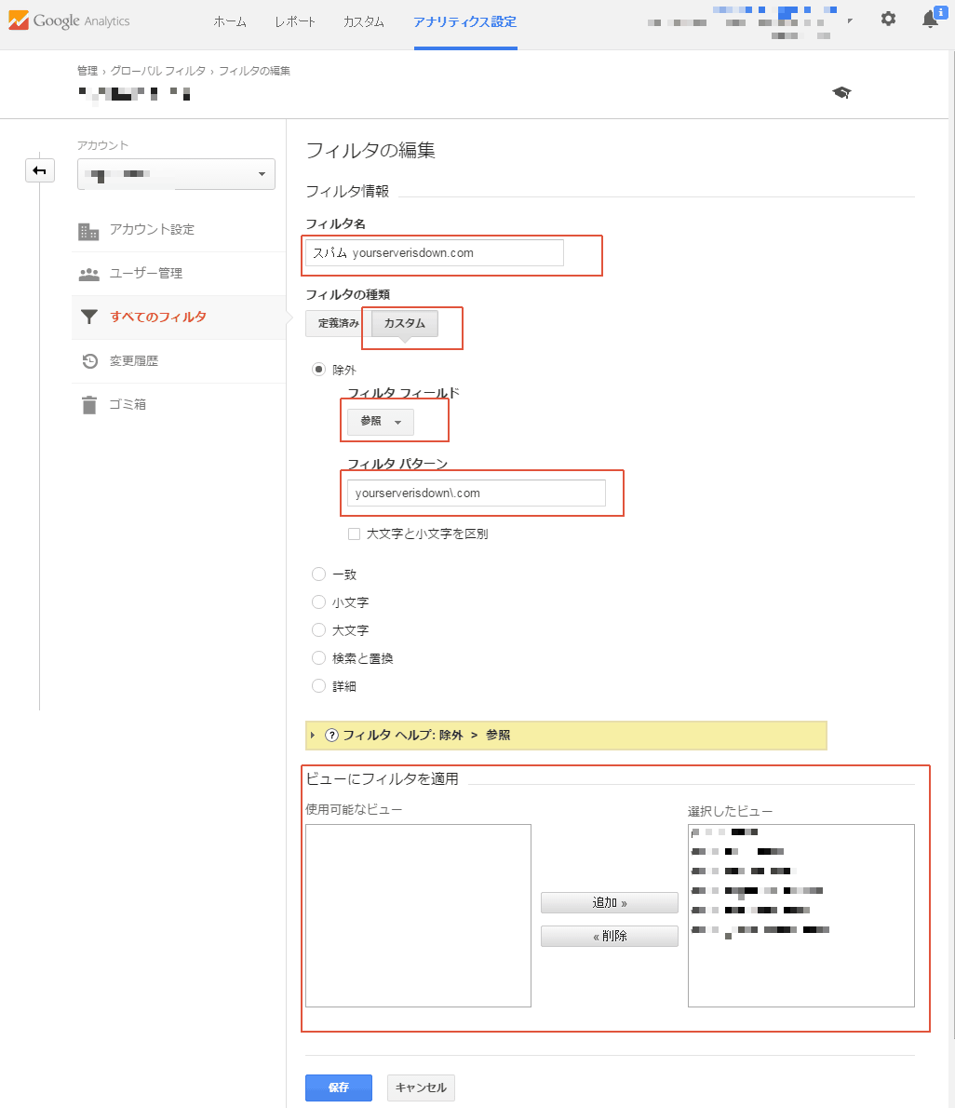Click the graduation cap help icon
This screenshot has height=1108, width=955.
(841, 92)
